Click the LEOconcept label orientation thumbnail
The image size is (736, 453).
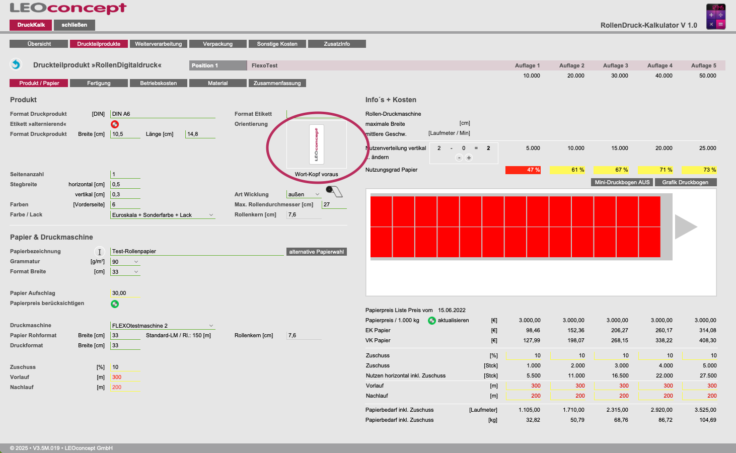click(x=316, y=144)
